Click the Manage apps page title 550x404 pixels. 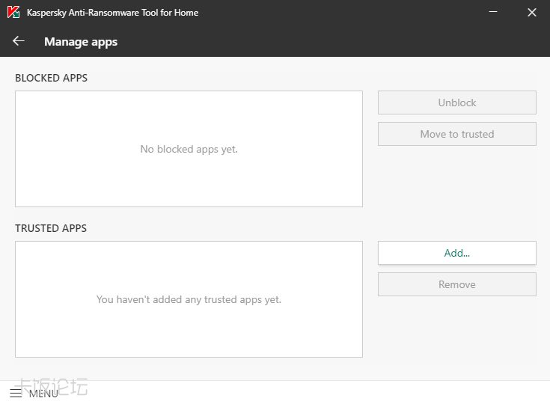(x=81, y=42)
